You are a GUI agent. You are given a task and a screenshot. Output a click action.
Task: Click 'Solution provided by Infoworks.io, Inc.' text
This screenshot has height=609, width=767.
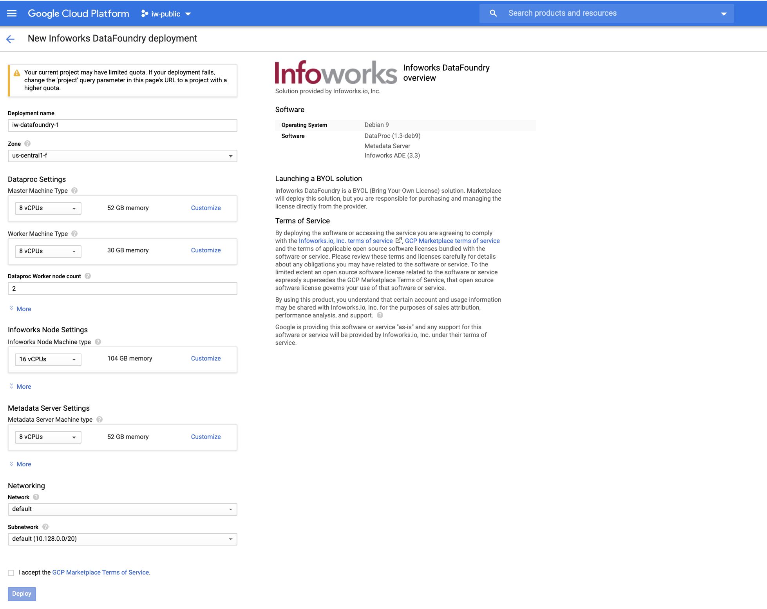(x=327, y=91)
